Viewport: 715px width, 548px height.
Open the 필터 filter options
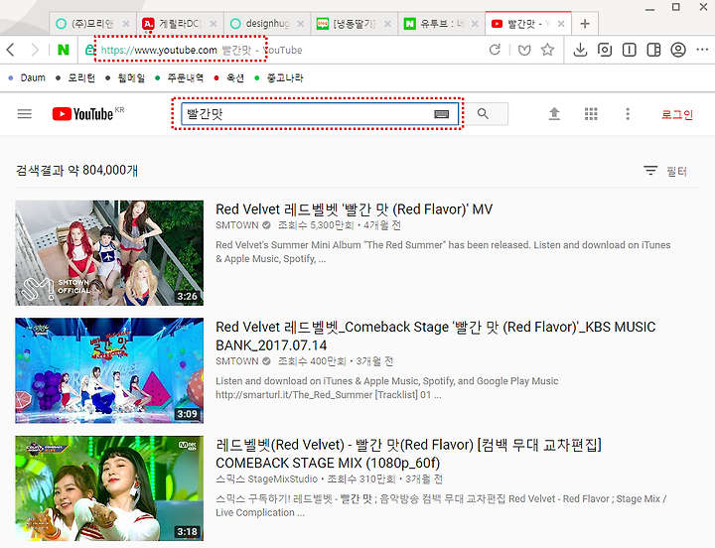665,171
